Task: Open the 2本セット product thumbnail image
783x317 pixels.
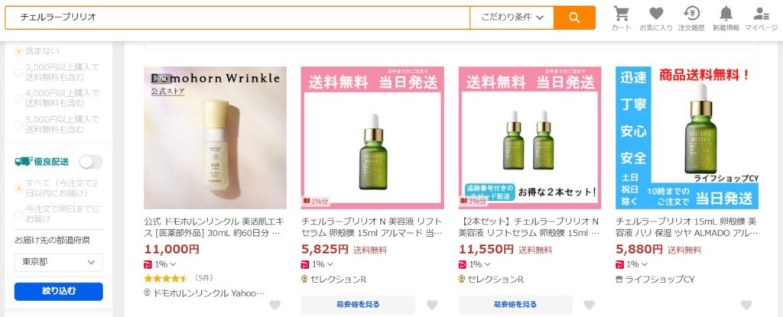Action: click(530, 137)
